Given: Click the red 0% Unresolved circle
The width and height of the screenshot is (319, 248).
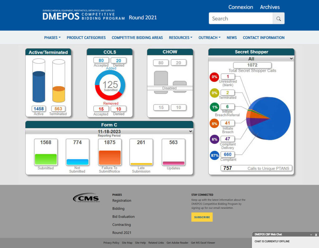Looking at the screenshot, I should click(214, 77).
